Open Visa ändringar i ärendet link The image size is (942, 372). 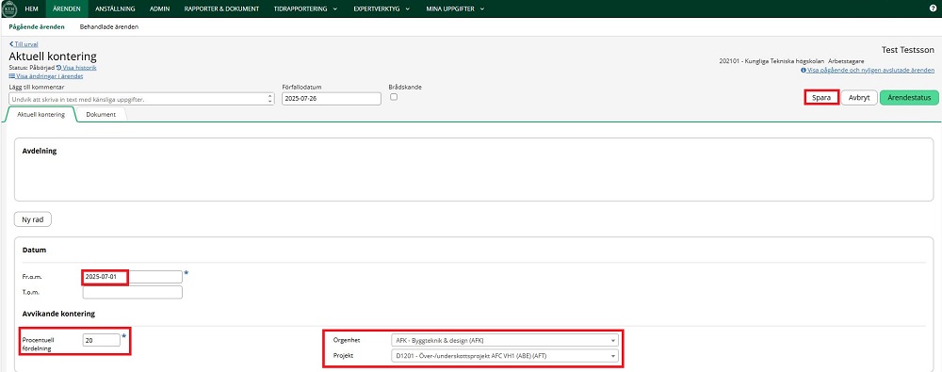click(x=45, y=76)
